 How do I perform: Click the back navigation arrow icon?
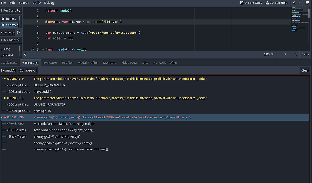pyautogui.click(x=293, y=2)
